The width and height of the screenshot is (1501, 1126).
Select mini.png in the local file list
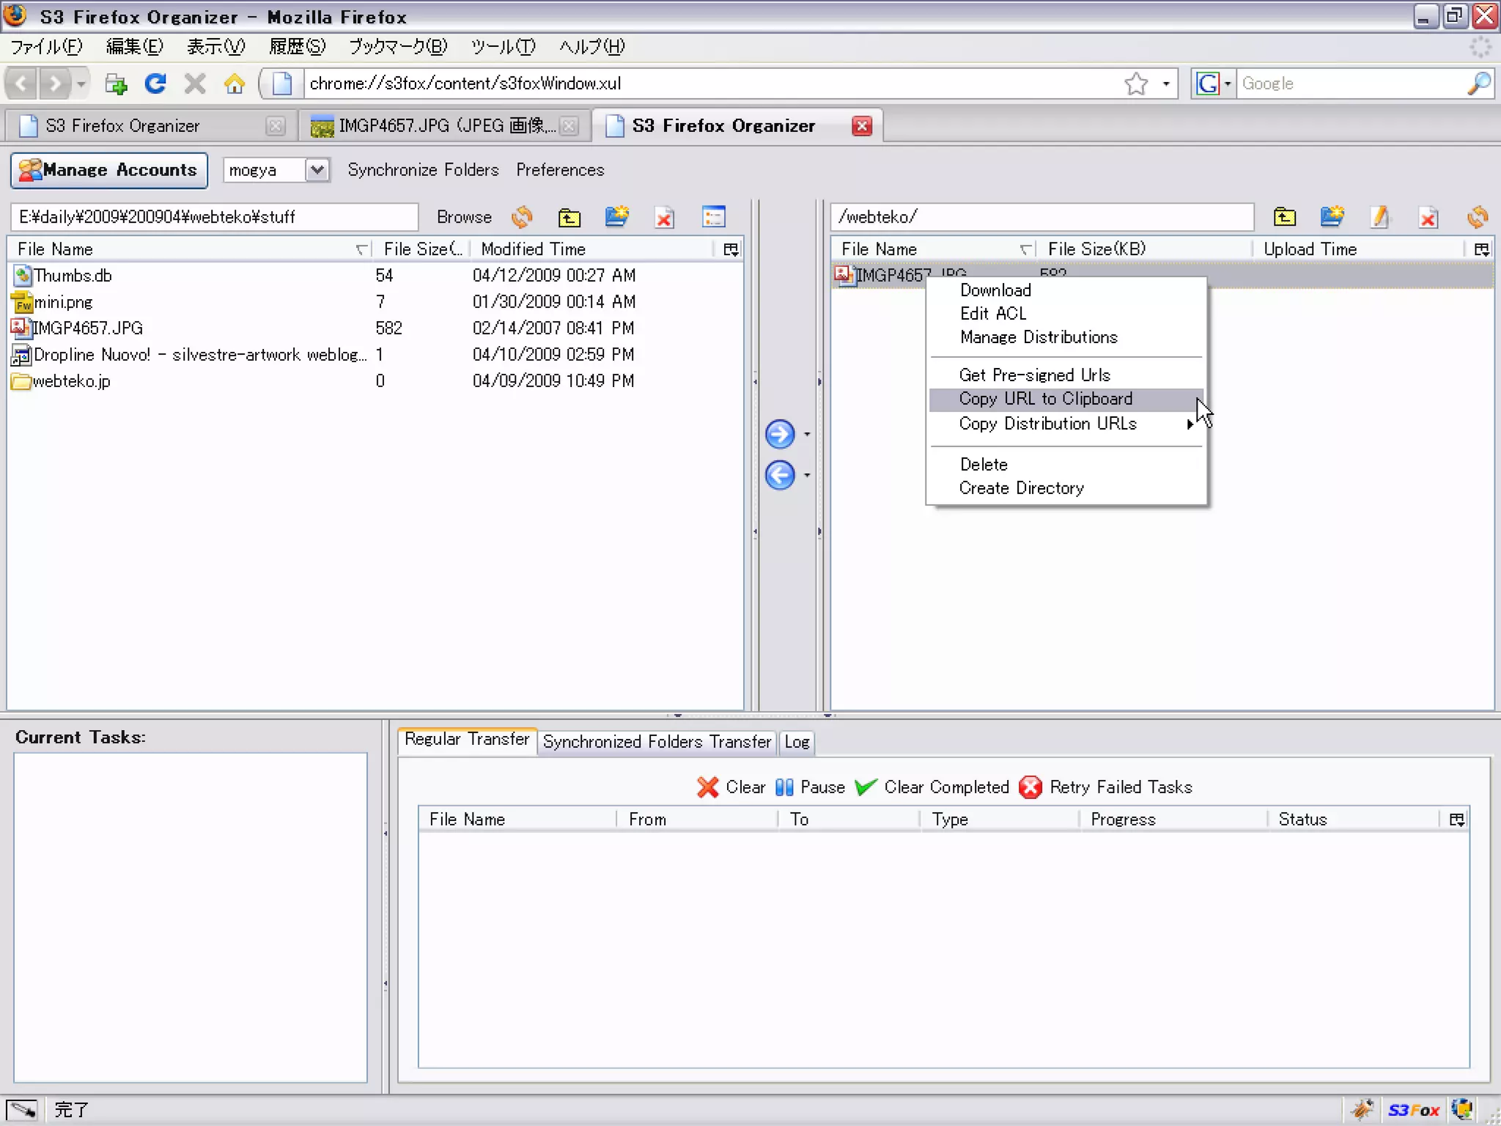click(x=375, y=302)
